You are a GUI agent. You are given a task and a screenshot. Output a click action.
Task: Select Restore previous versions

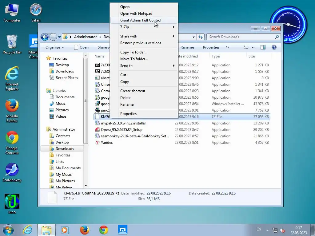tap(144, 43)
